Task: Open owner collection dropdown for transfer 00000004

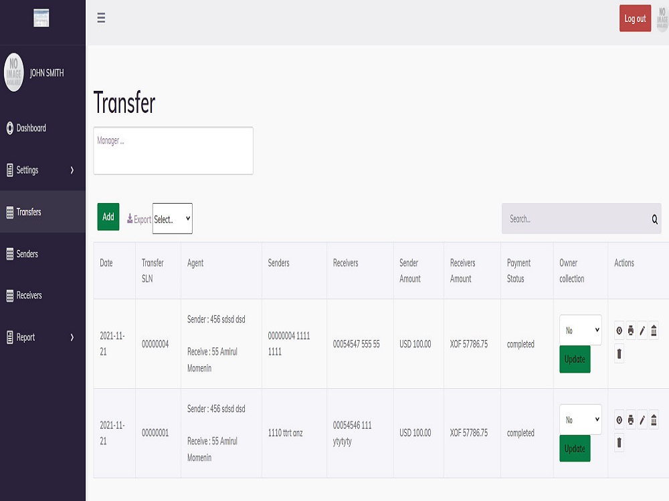Action: 581,330
